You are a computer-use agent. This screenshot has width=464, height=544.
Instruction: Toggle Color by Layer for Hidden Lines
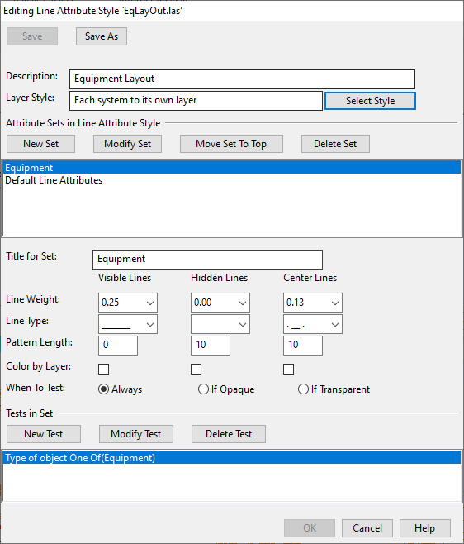click(196, 369)
